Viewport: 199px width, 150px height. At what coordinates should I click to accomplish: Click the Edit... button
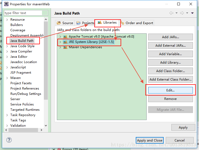171,90
